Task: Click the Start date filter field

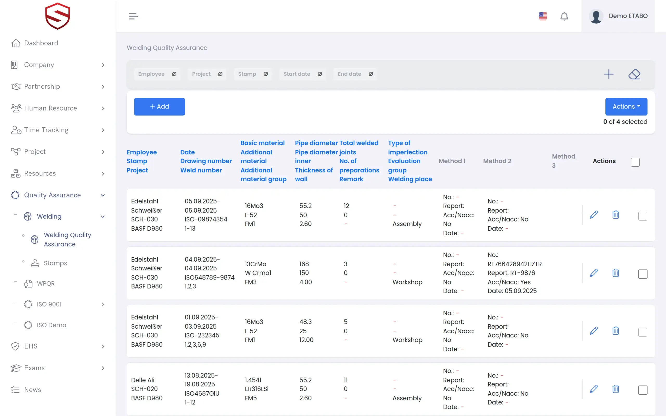Action: [303, 74]
